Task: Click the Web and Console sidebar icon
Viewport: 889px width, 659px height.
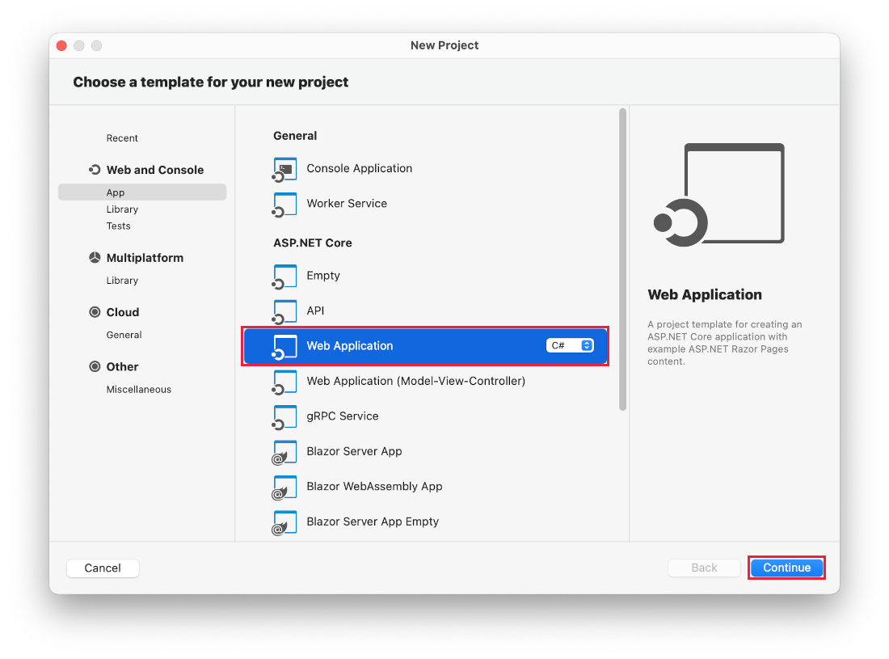Action: tap(95, 170)
